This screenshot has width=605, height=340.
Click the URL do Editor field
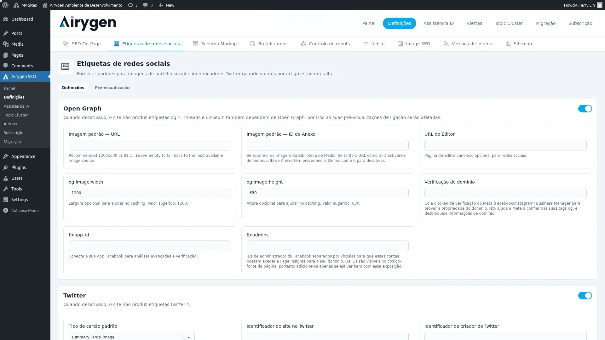(505, 145)
